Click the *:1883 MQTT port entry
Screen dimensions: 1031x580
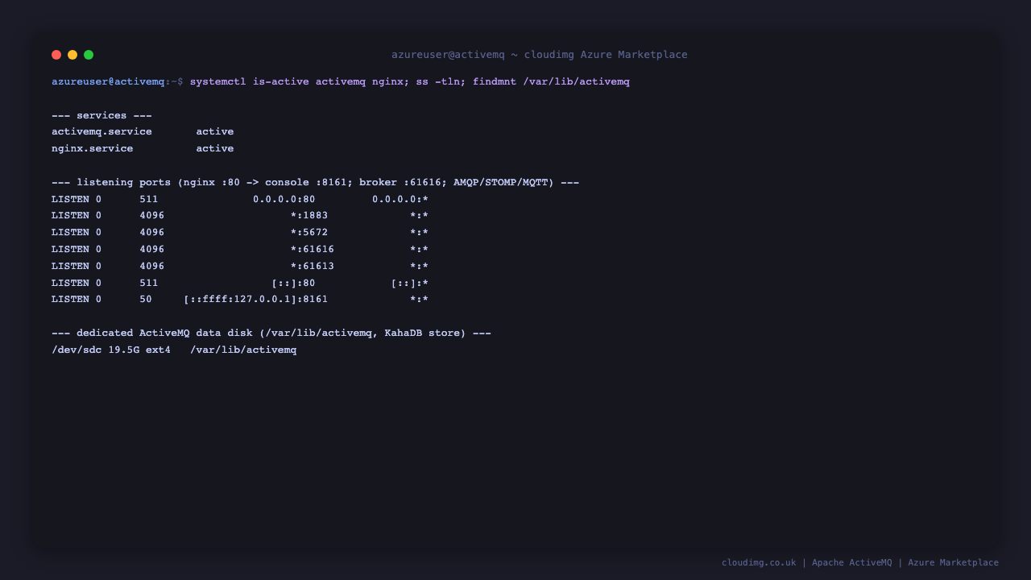click(x=309, y=216)
